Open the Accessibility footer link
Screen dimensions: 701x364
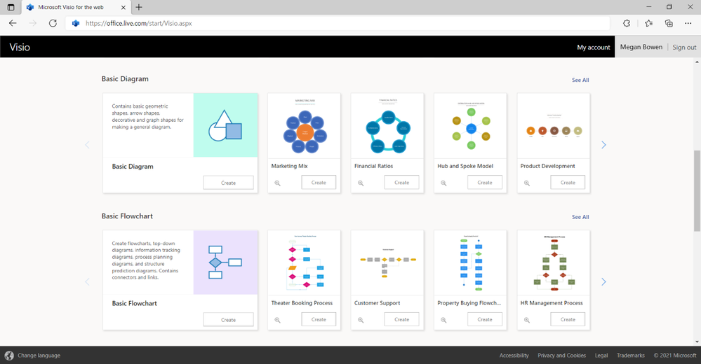[514, 356]
